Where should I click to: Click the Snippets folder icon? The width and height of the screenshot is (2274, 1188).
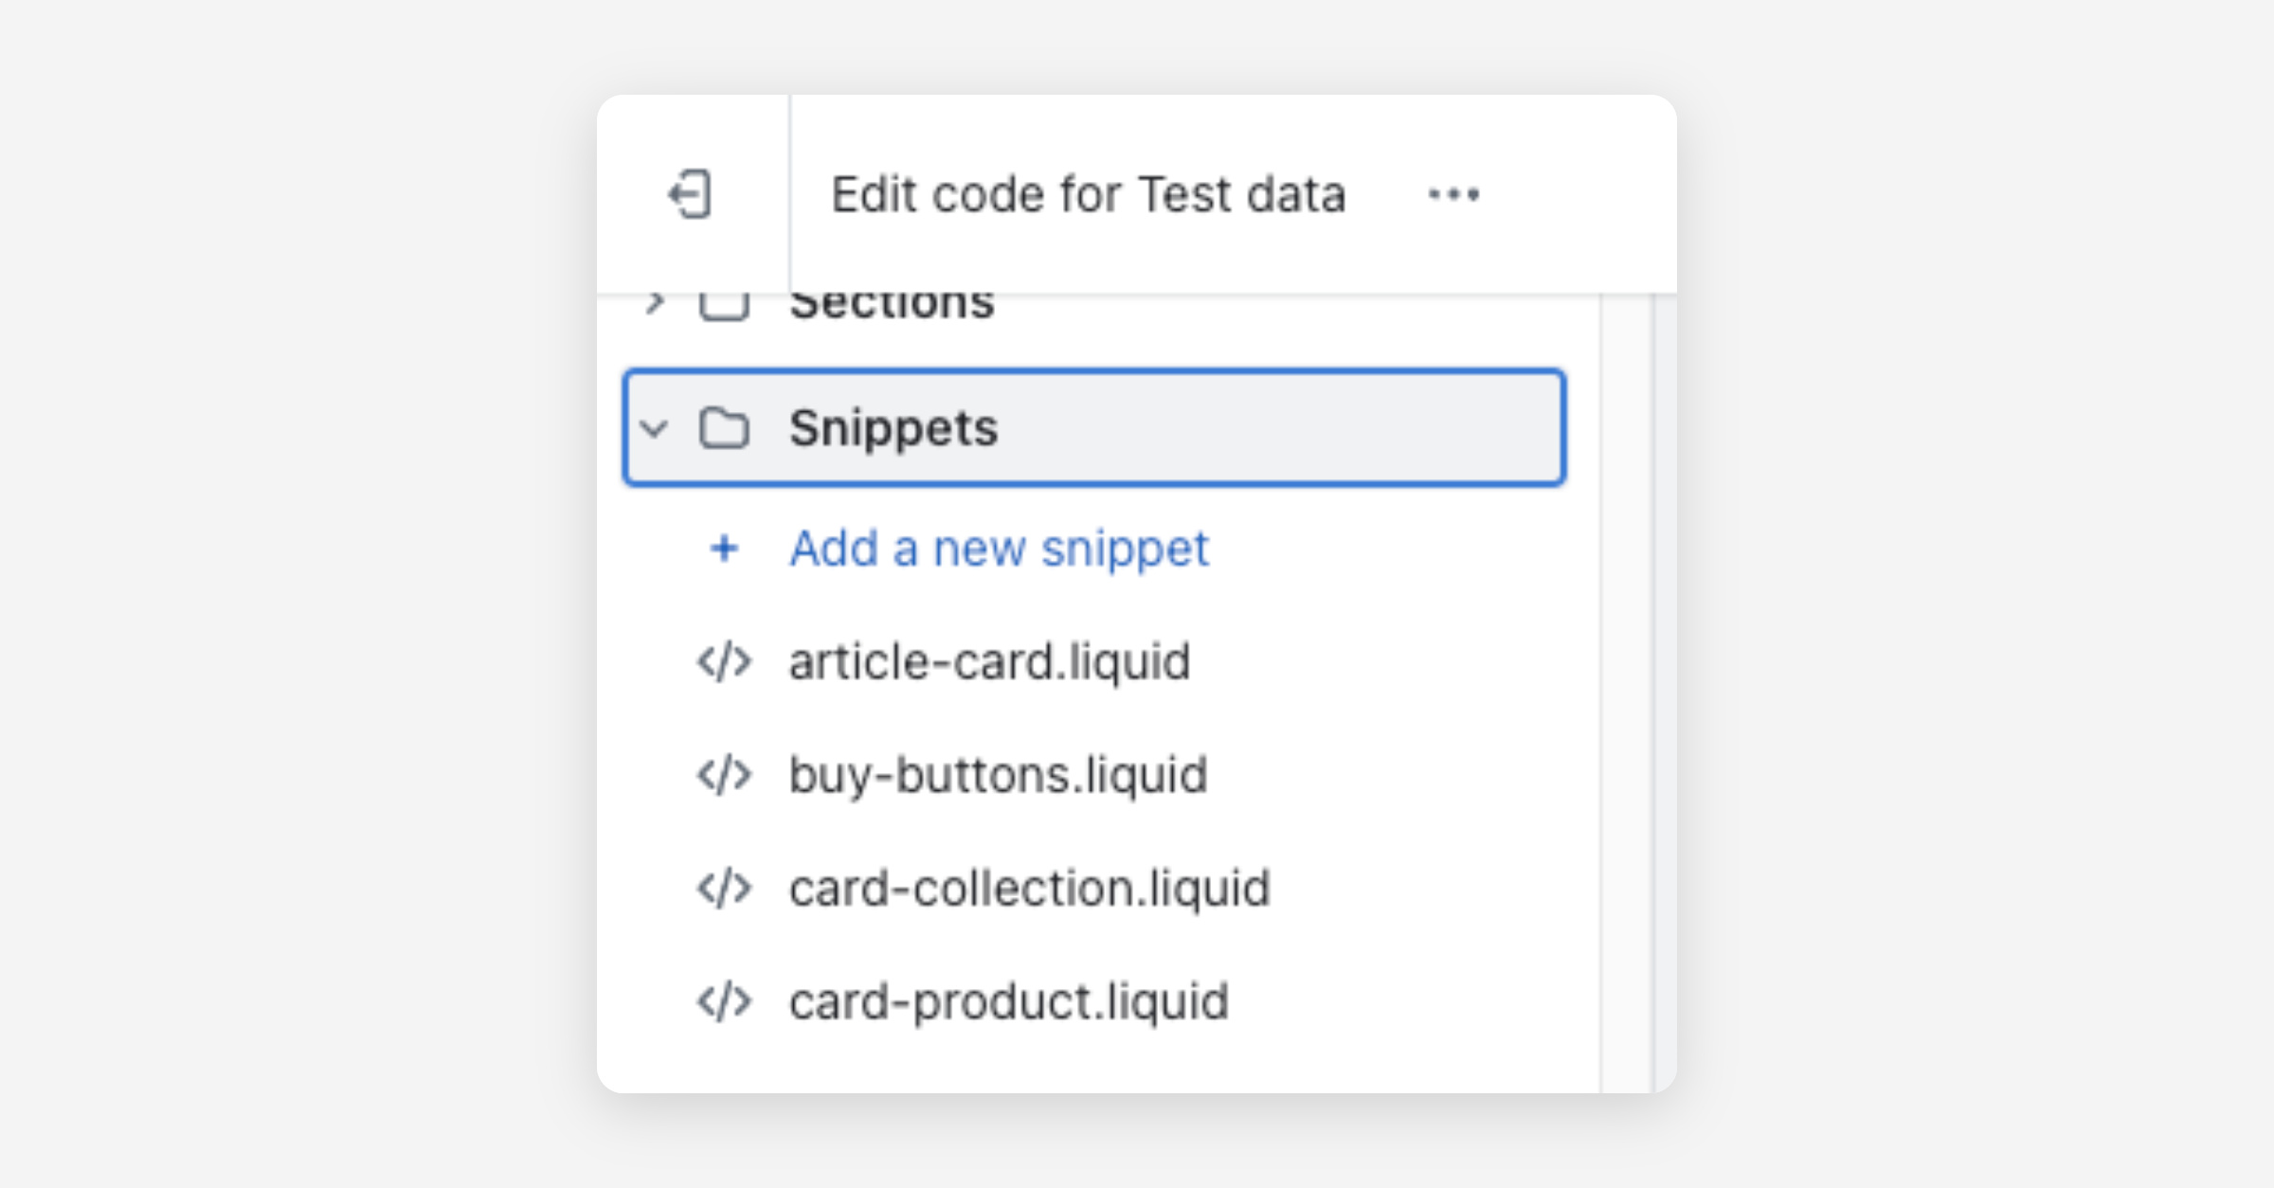(724, 428)
